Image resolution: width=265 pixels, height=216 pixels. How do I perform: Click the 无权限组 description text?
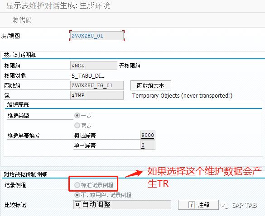[x=130, y=66]
